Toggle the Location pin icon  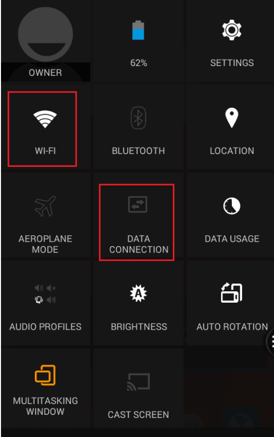coord(232,118)
